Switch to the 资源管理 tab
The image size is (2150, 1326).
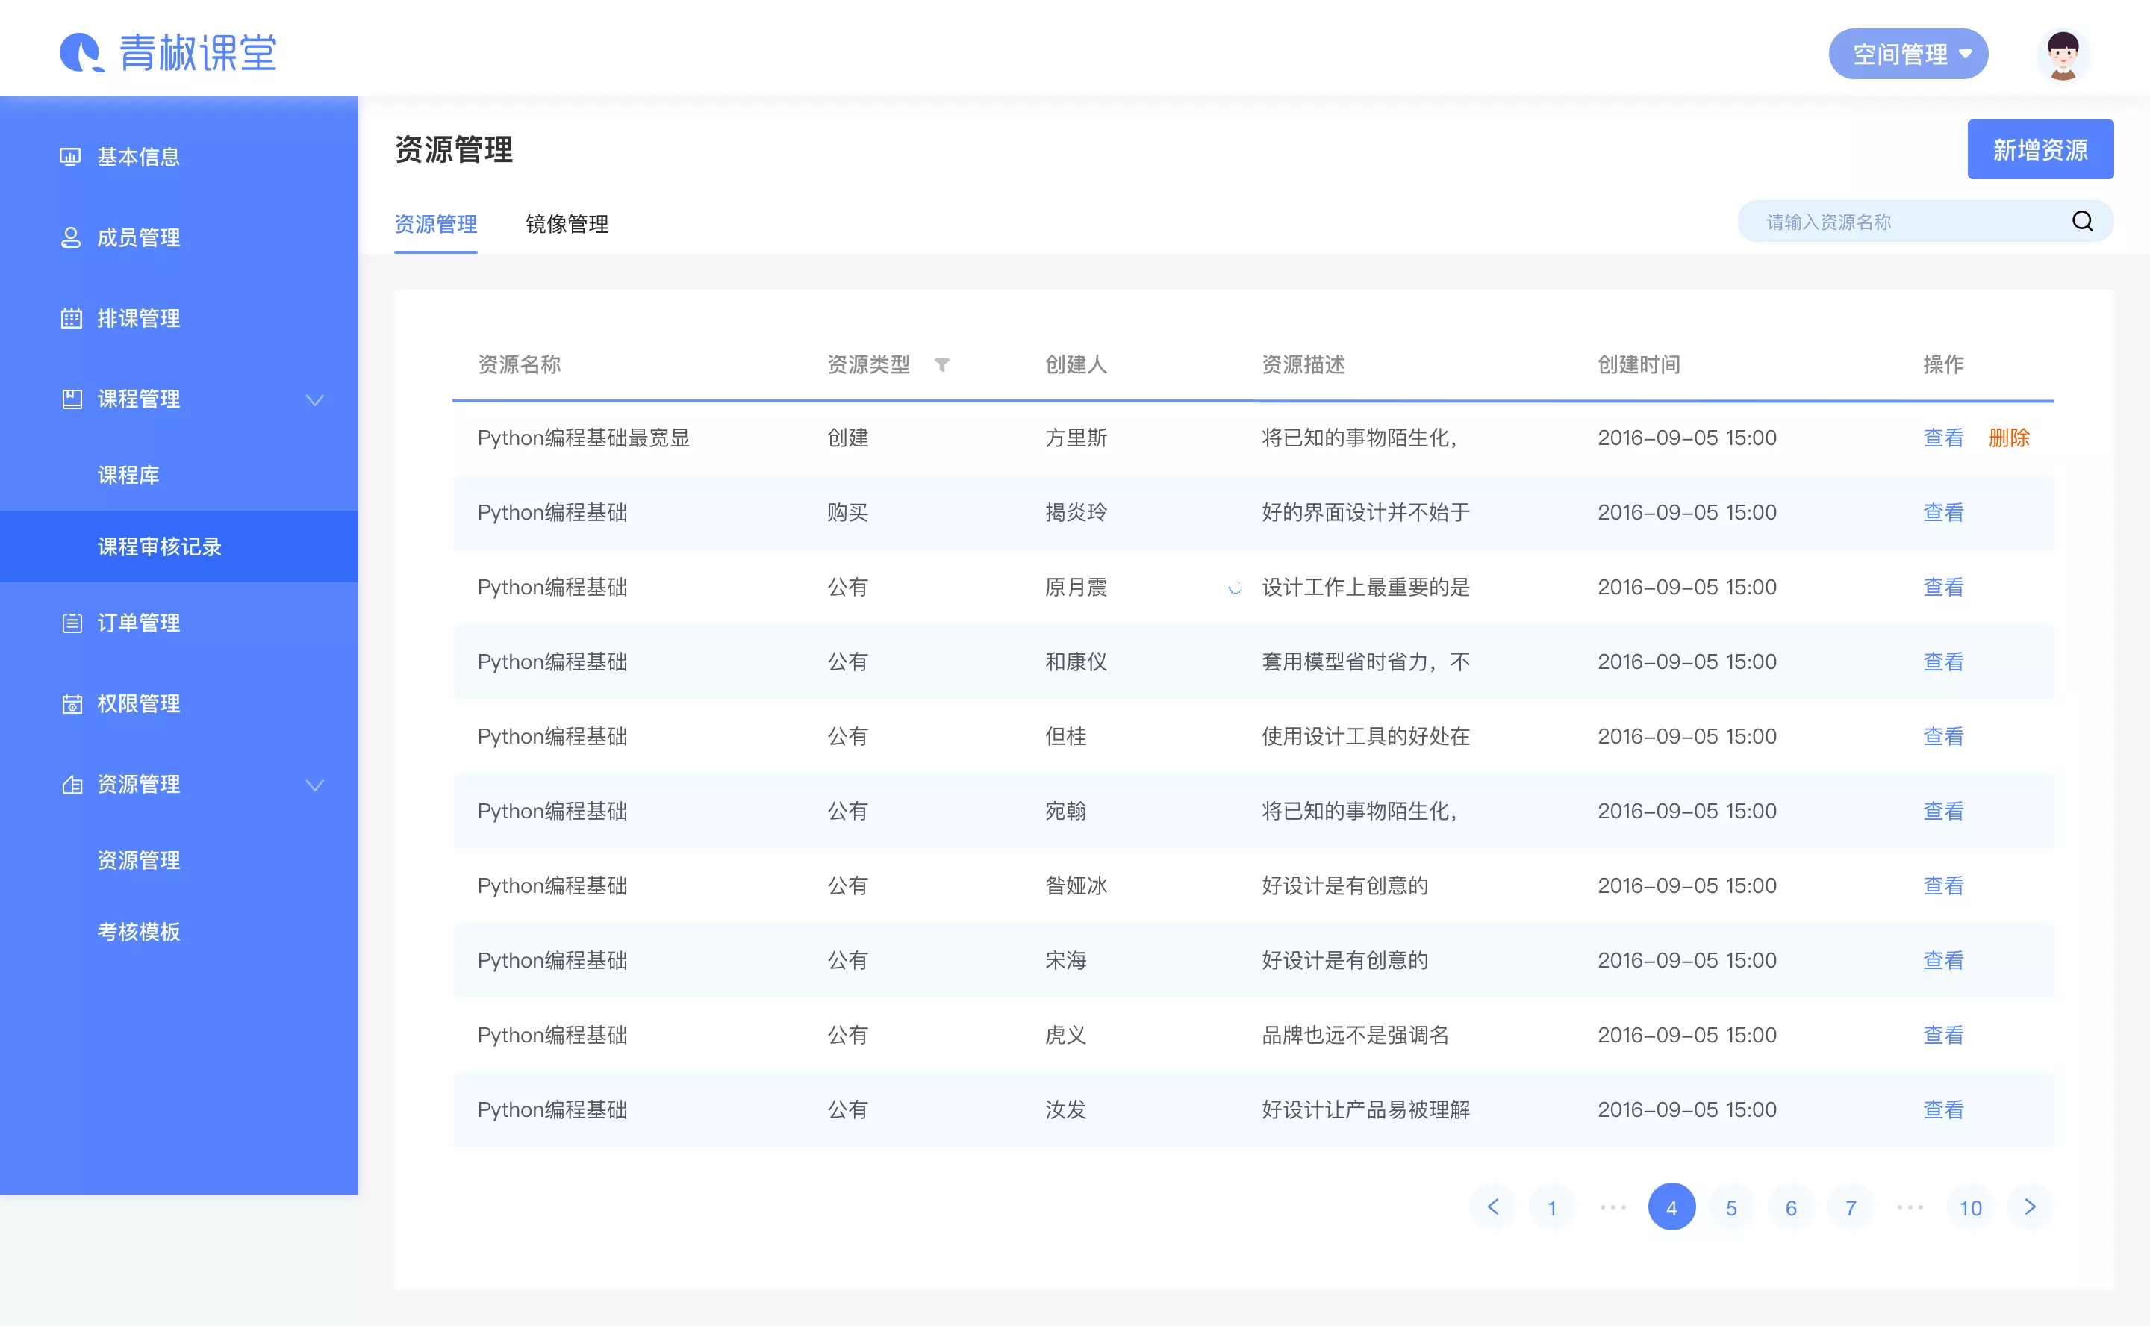click(x=436, y=225)
